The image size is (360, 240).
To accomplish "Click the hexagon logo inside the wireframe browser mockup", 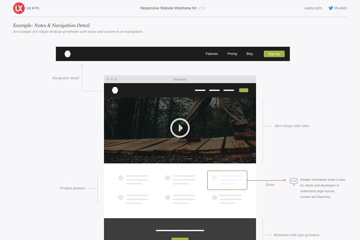I will pyautogui.click(x=115, y=90).
